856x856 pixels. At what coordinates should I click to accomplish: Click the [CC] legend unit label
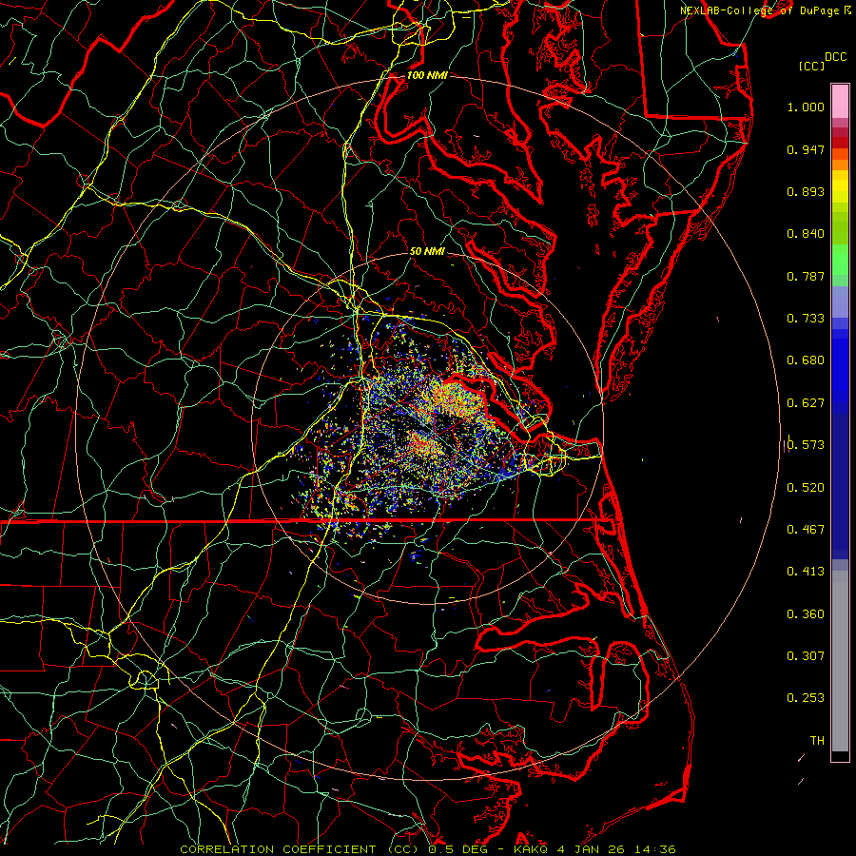[x=811, y=66]
